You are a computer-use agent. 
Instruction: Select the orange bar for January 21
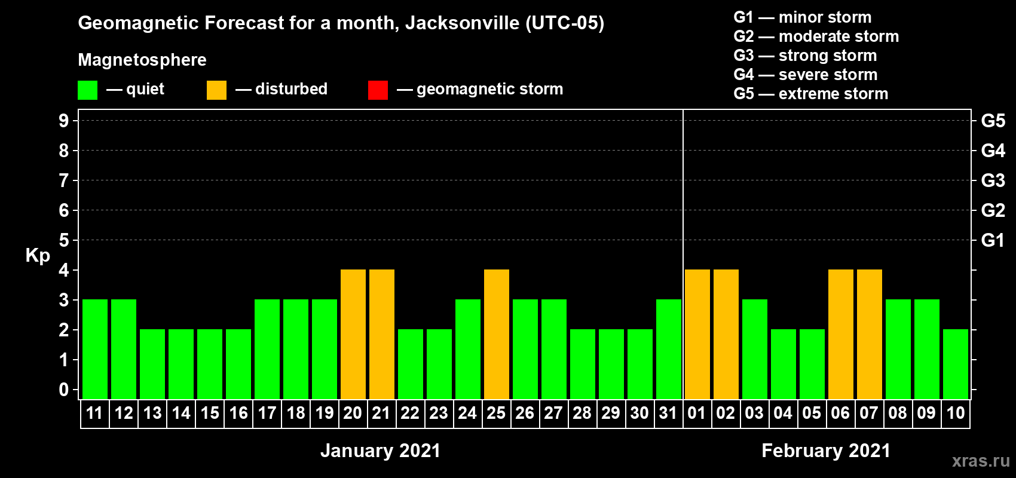coord(382,335)
